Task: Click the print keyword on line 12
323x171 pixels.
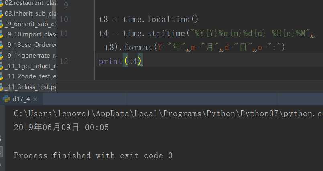Action: coord(110,61)
